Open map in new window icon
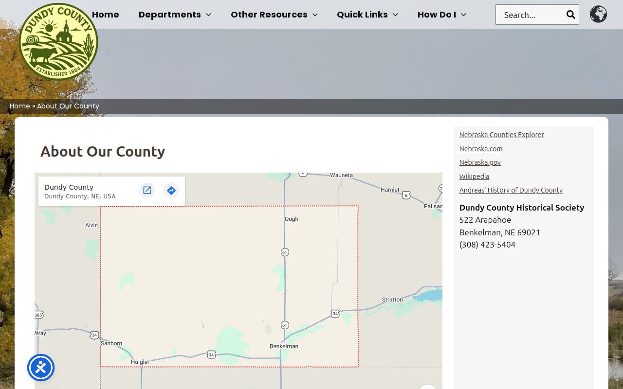The height and width of the screenshot is (389, 623). 147,190
